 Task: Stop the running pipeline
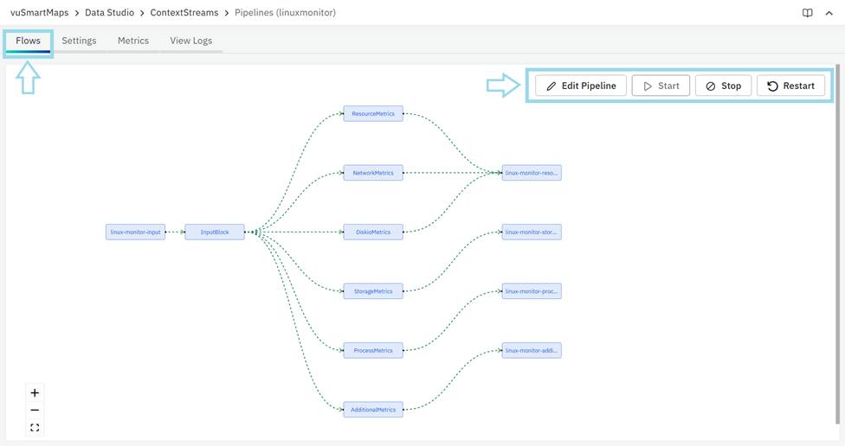pyautogui.click(x=724, y=86)
